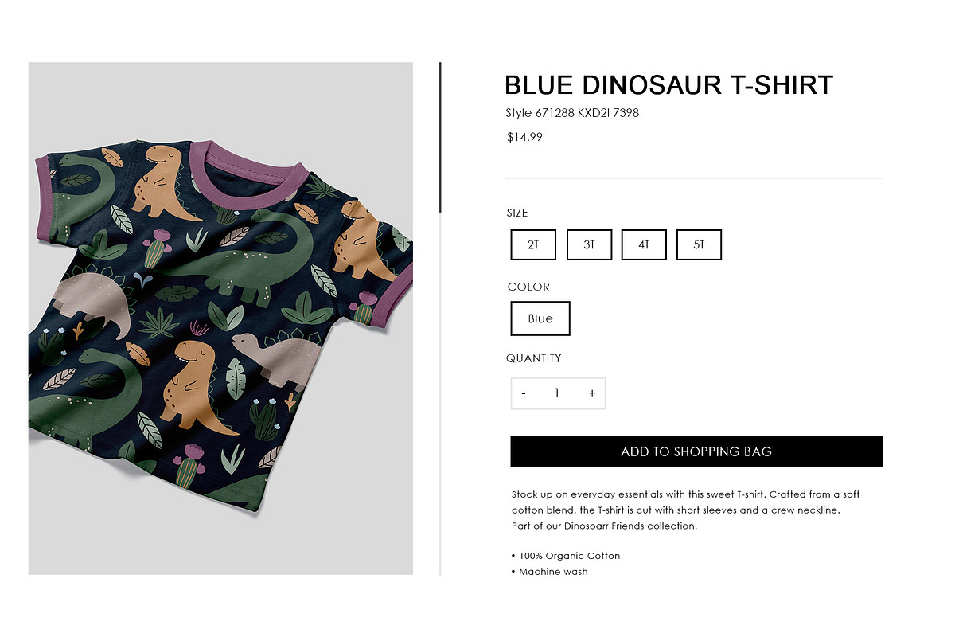Open the dinosaur T-shirt product image
The width and height of the screenshot is (955, 637).
(x=220, y=318)
